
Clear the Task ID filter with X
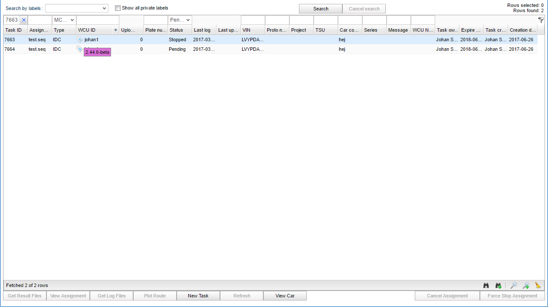click(24, 20)
